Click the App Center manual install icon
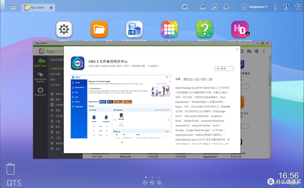Viewport: 304px width, 188px height. (249, 51)
